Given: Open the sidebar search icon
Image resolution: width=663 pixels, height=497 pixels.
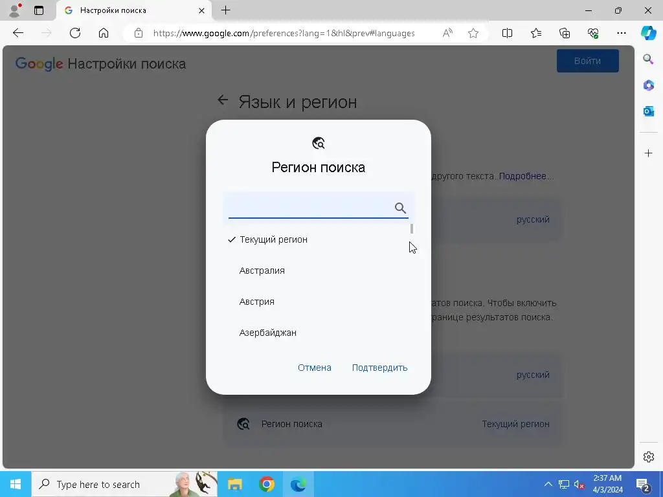Looking at the screenshot, I should (648, 59).
